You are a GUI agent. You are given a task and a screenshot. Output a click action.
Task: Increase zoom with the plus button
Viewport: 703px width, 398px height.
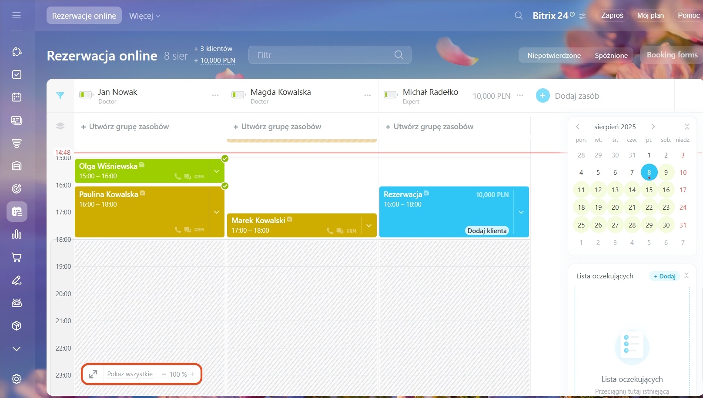coord(192,374)
